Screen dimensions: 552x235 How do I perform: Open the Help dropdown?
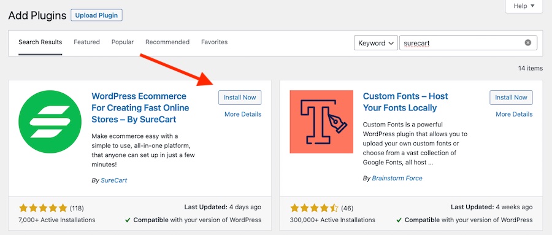pos(524,6)
